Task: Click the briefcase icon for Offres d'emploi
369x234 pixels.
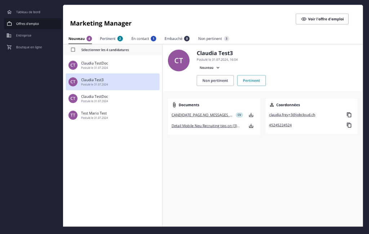Action: click(9, 24)
